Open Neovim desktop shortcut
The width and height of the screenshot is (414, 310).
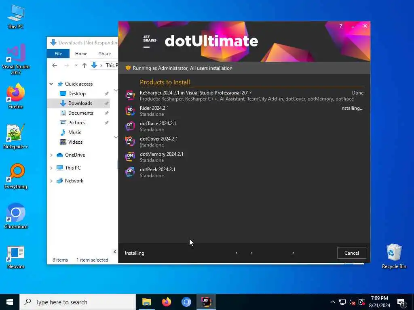pyautogui.click(x=16, y=257)
